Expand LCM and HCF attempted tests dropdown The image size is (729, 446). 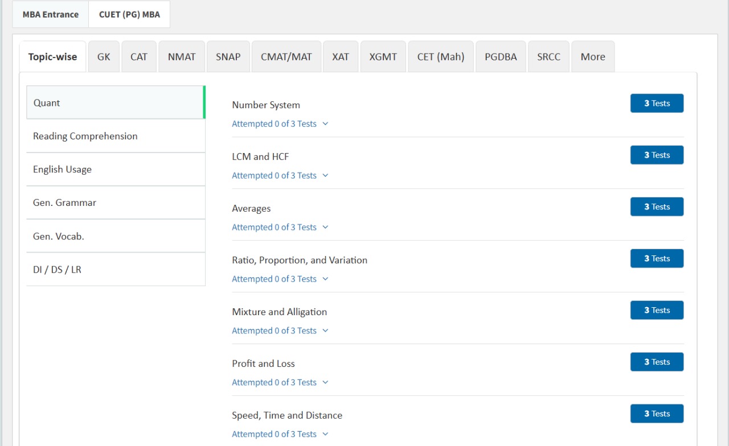point(325,176)
